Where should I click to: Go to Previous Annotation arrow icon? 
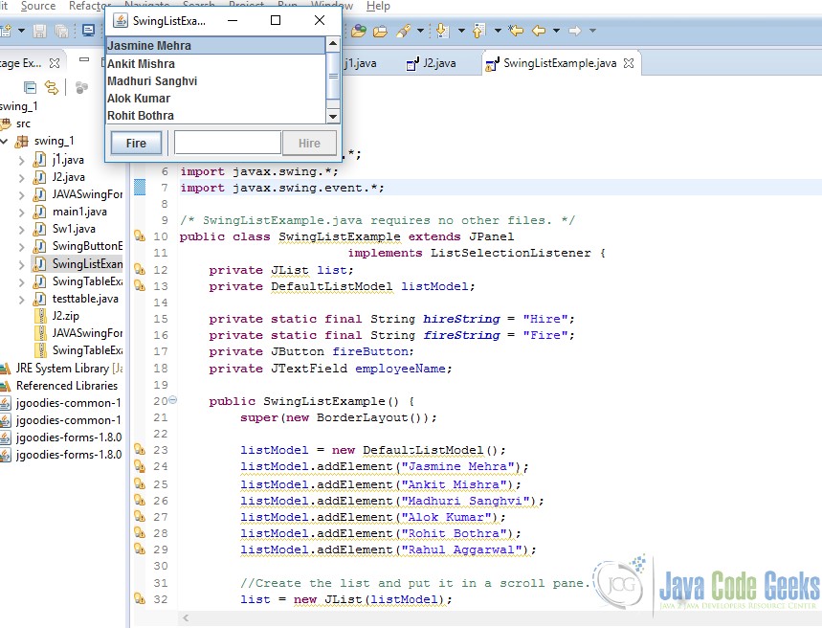478,31
